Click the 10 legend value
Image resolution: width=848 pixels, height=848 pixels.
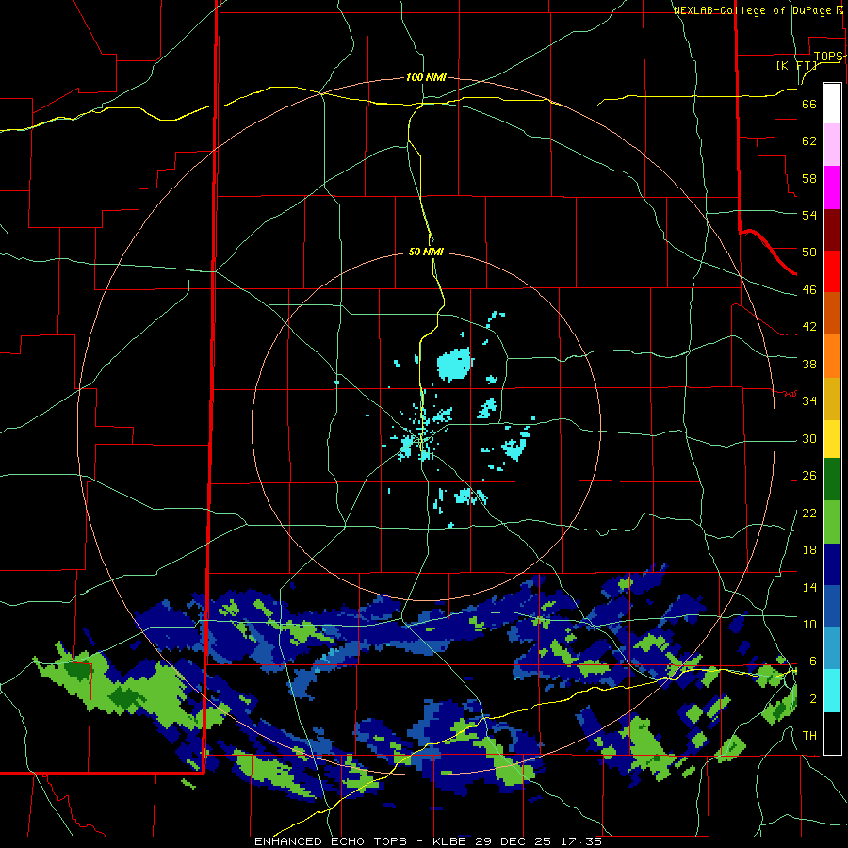tap(809, 625)
